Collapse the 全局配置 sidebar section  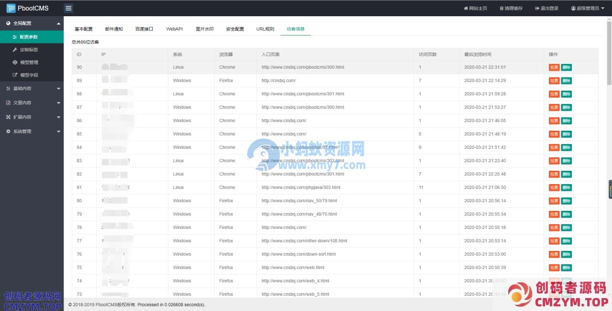(x=58, y=23)
